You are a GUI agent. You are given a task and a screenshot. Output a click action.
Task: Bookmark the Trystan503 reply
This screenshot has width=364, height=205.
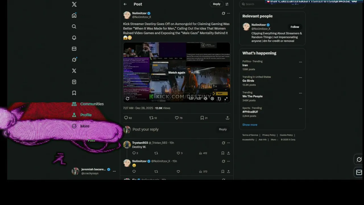click(223, 153)
